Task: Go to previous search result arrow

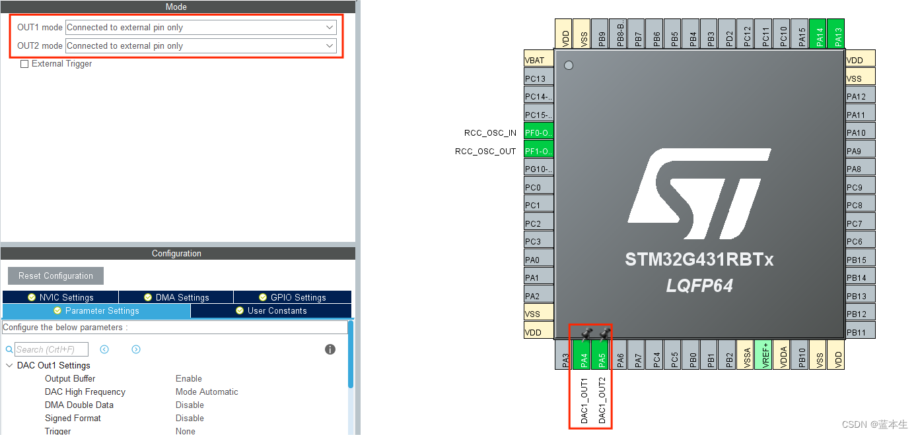Action: point(104,349)
